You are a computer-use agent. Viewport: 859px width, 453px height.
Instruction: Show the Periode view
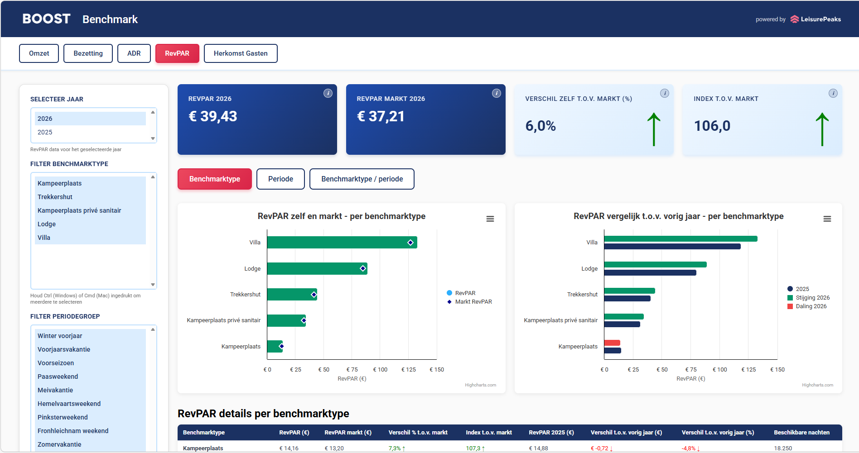(280, 179)
